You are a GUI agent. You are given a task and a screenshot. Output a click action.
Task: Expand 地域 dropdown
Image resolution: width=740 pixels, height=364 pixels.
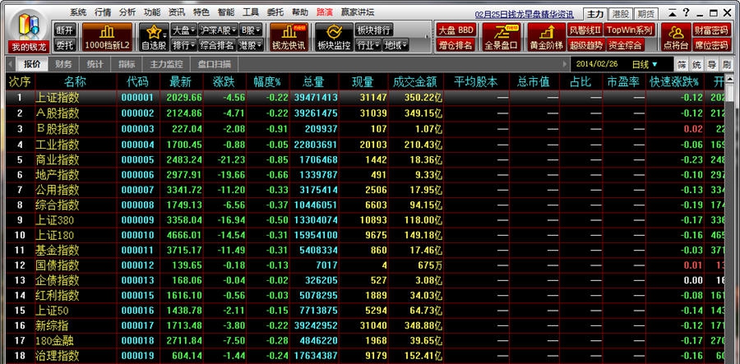tap(395, 45)
